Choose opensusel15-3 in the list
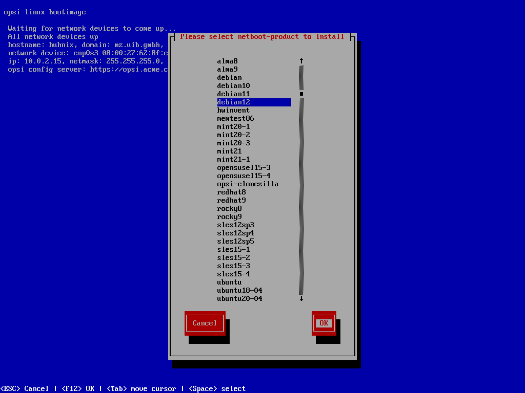 point(254,167)
